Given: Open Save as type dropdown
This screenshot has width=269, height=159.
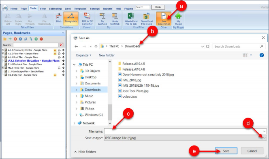Looking at the screenshot, I should 264,138.
